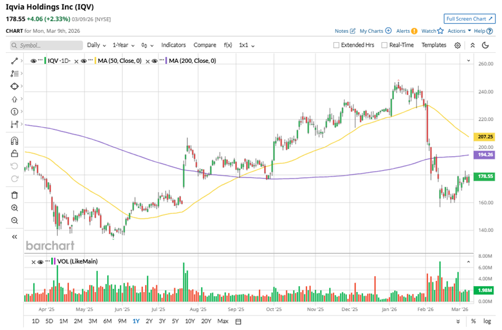502x330 pixels.
Task: Expand the 1-Year period dropdown
Action: (x=124, y=45)
